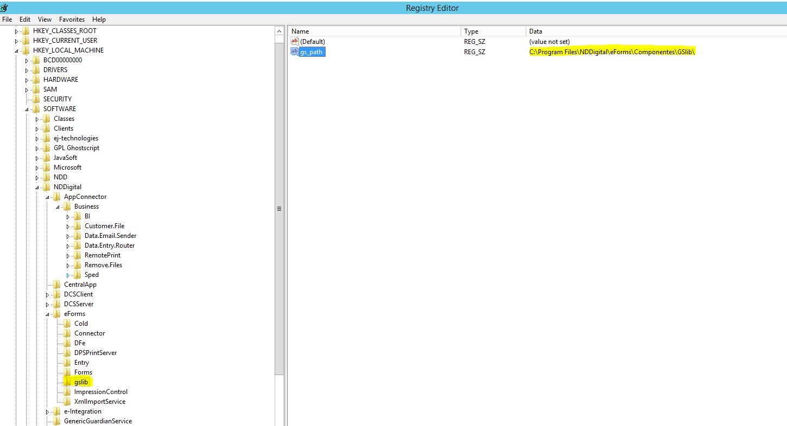787x426 pixels.
Task: Expand the Microsoft key arrow
Action: tap(37, 168)
